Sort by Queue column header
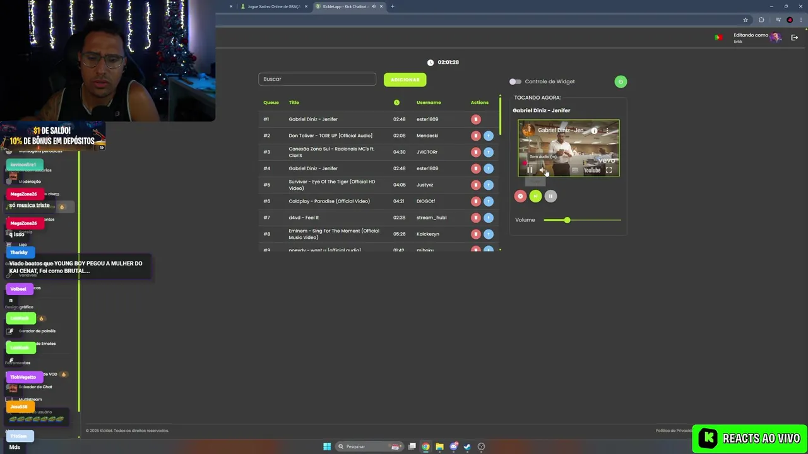The width and height of the screenshot is (808, 454). (271, 102)
